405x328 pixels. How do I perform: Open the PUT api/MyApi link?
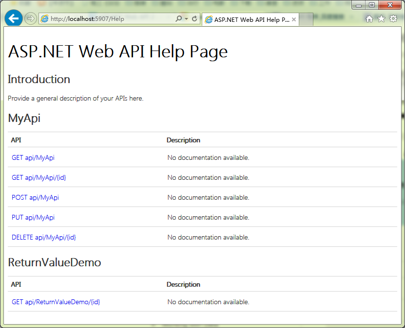(33, 217)
